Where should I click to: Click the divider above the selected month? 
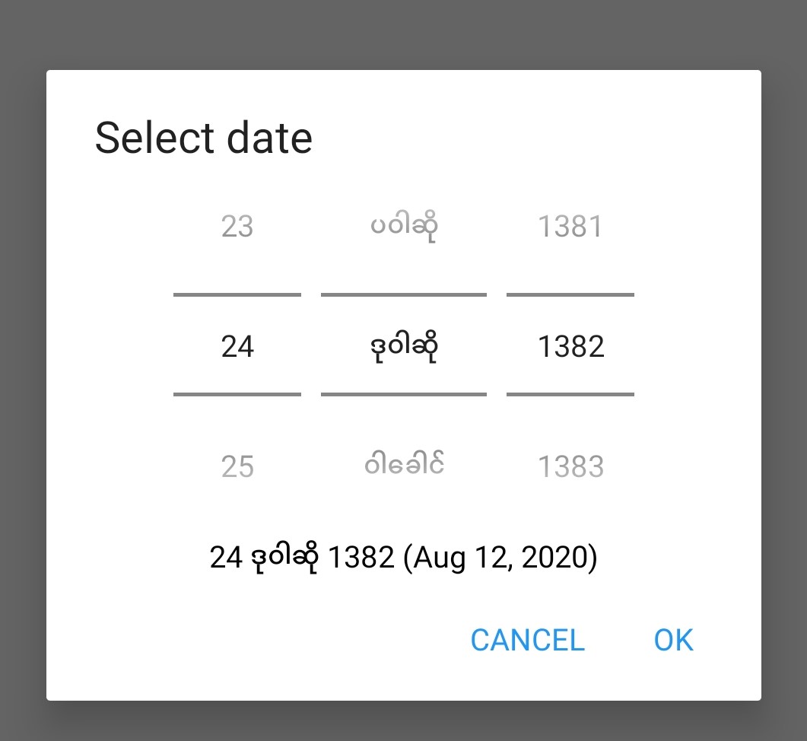click(x=403, y=294)
